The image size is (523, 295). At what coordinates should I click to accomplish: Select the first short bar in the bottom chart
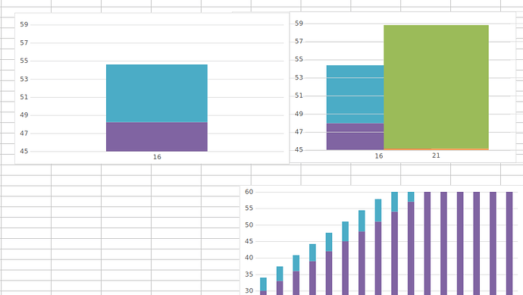[263, 287]
